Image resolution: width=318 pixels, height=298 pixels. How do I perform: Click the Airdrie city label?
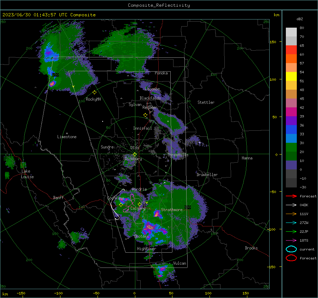139,189
